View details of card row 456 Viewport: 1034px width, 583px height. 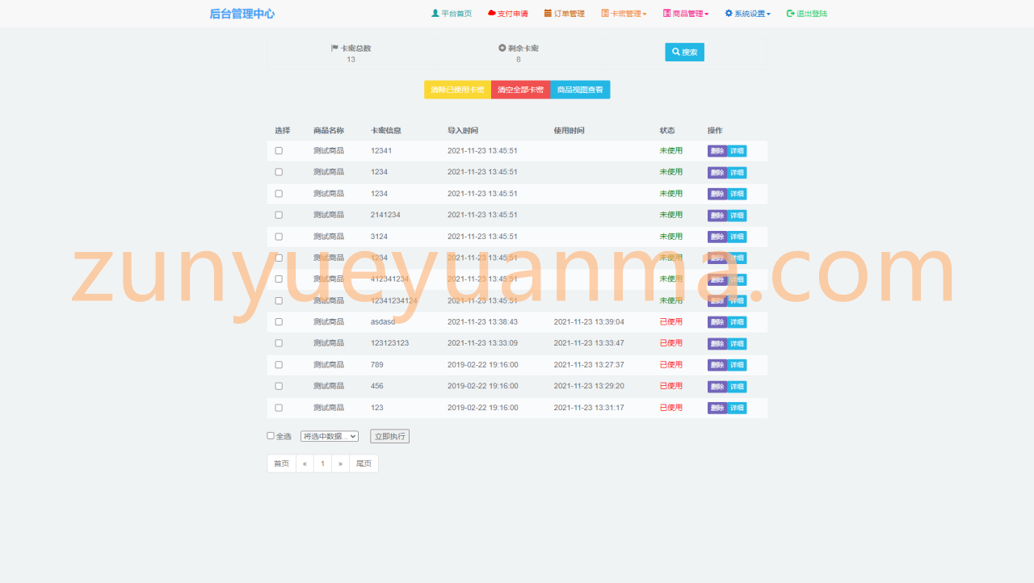point(737,387)
